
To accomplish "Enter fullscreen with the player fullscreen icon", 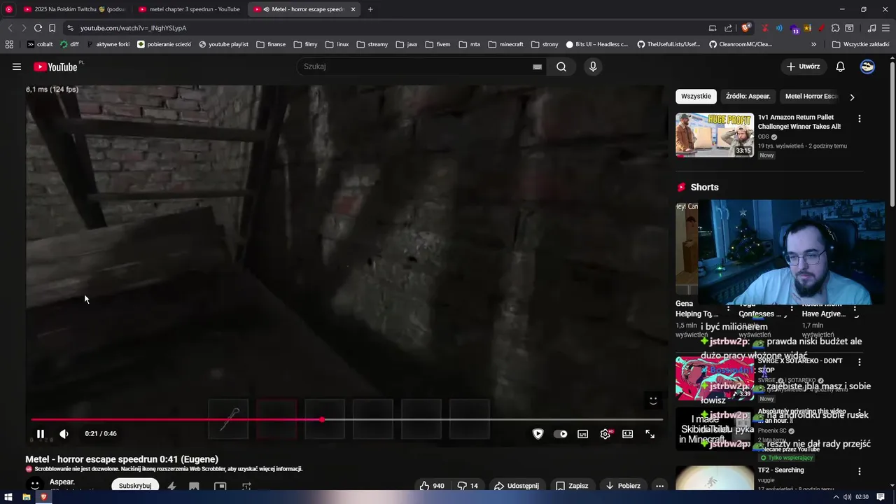I will (x=650, y=434).
